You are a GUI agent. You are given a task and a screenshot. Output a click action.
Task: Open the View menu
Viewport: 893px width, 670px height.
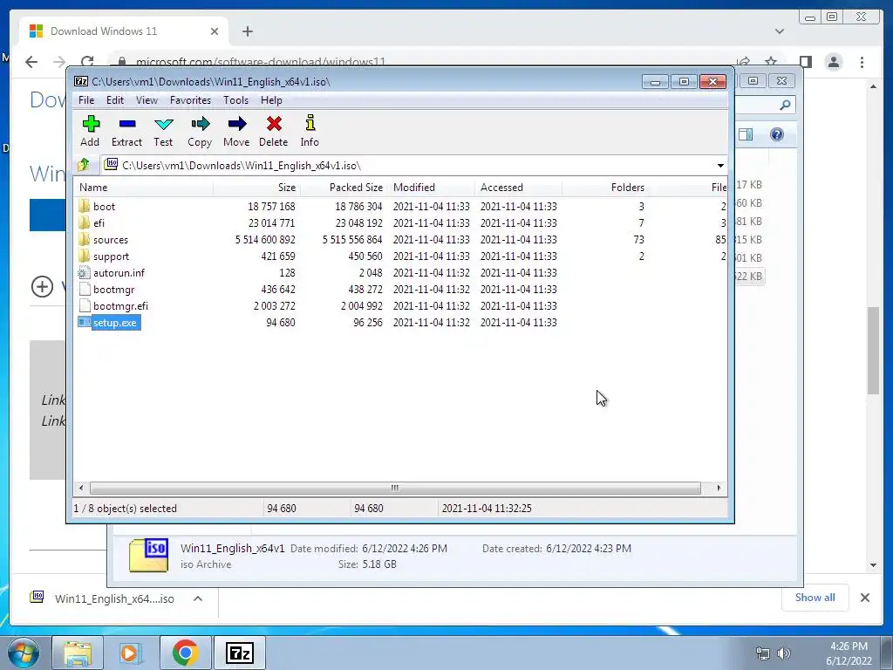[x=147, y=100]
